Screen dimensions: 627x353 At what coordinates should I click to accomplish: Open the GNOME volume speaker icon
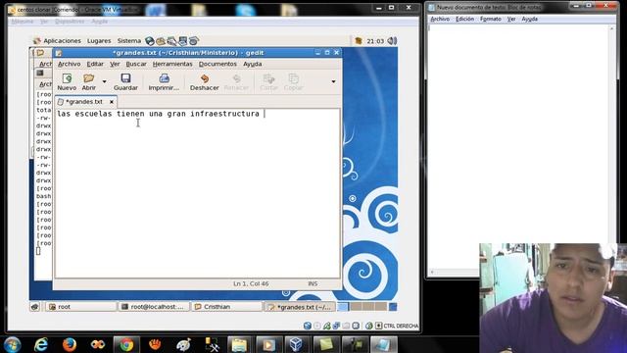[x=392, y=41]
